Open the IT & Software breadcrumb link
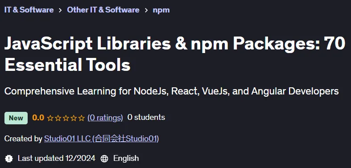Image resolution: width=351 pixels, height=168 pixels. [x=29, y=10]
